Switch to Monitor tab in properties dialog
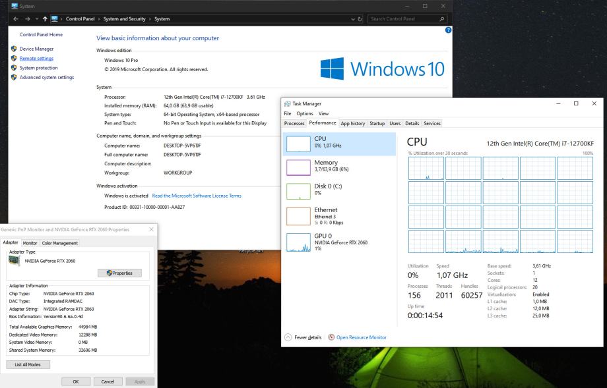Viewport: 607px width, 388px height. click(x=30, y=243)
